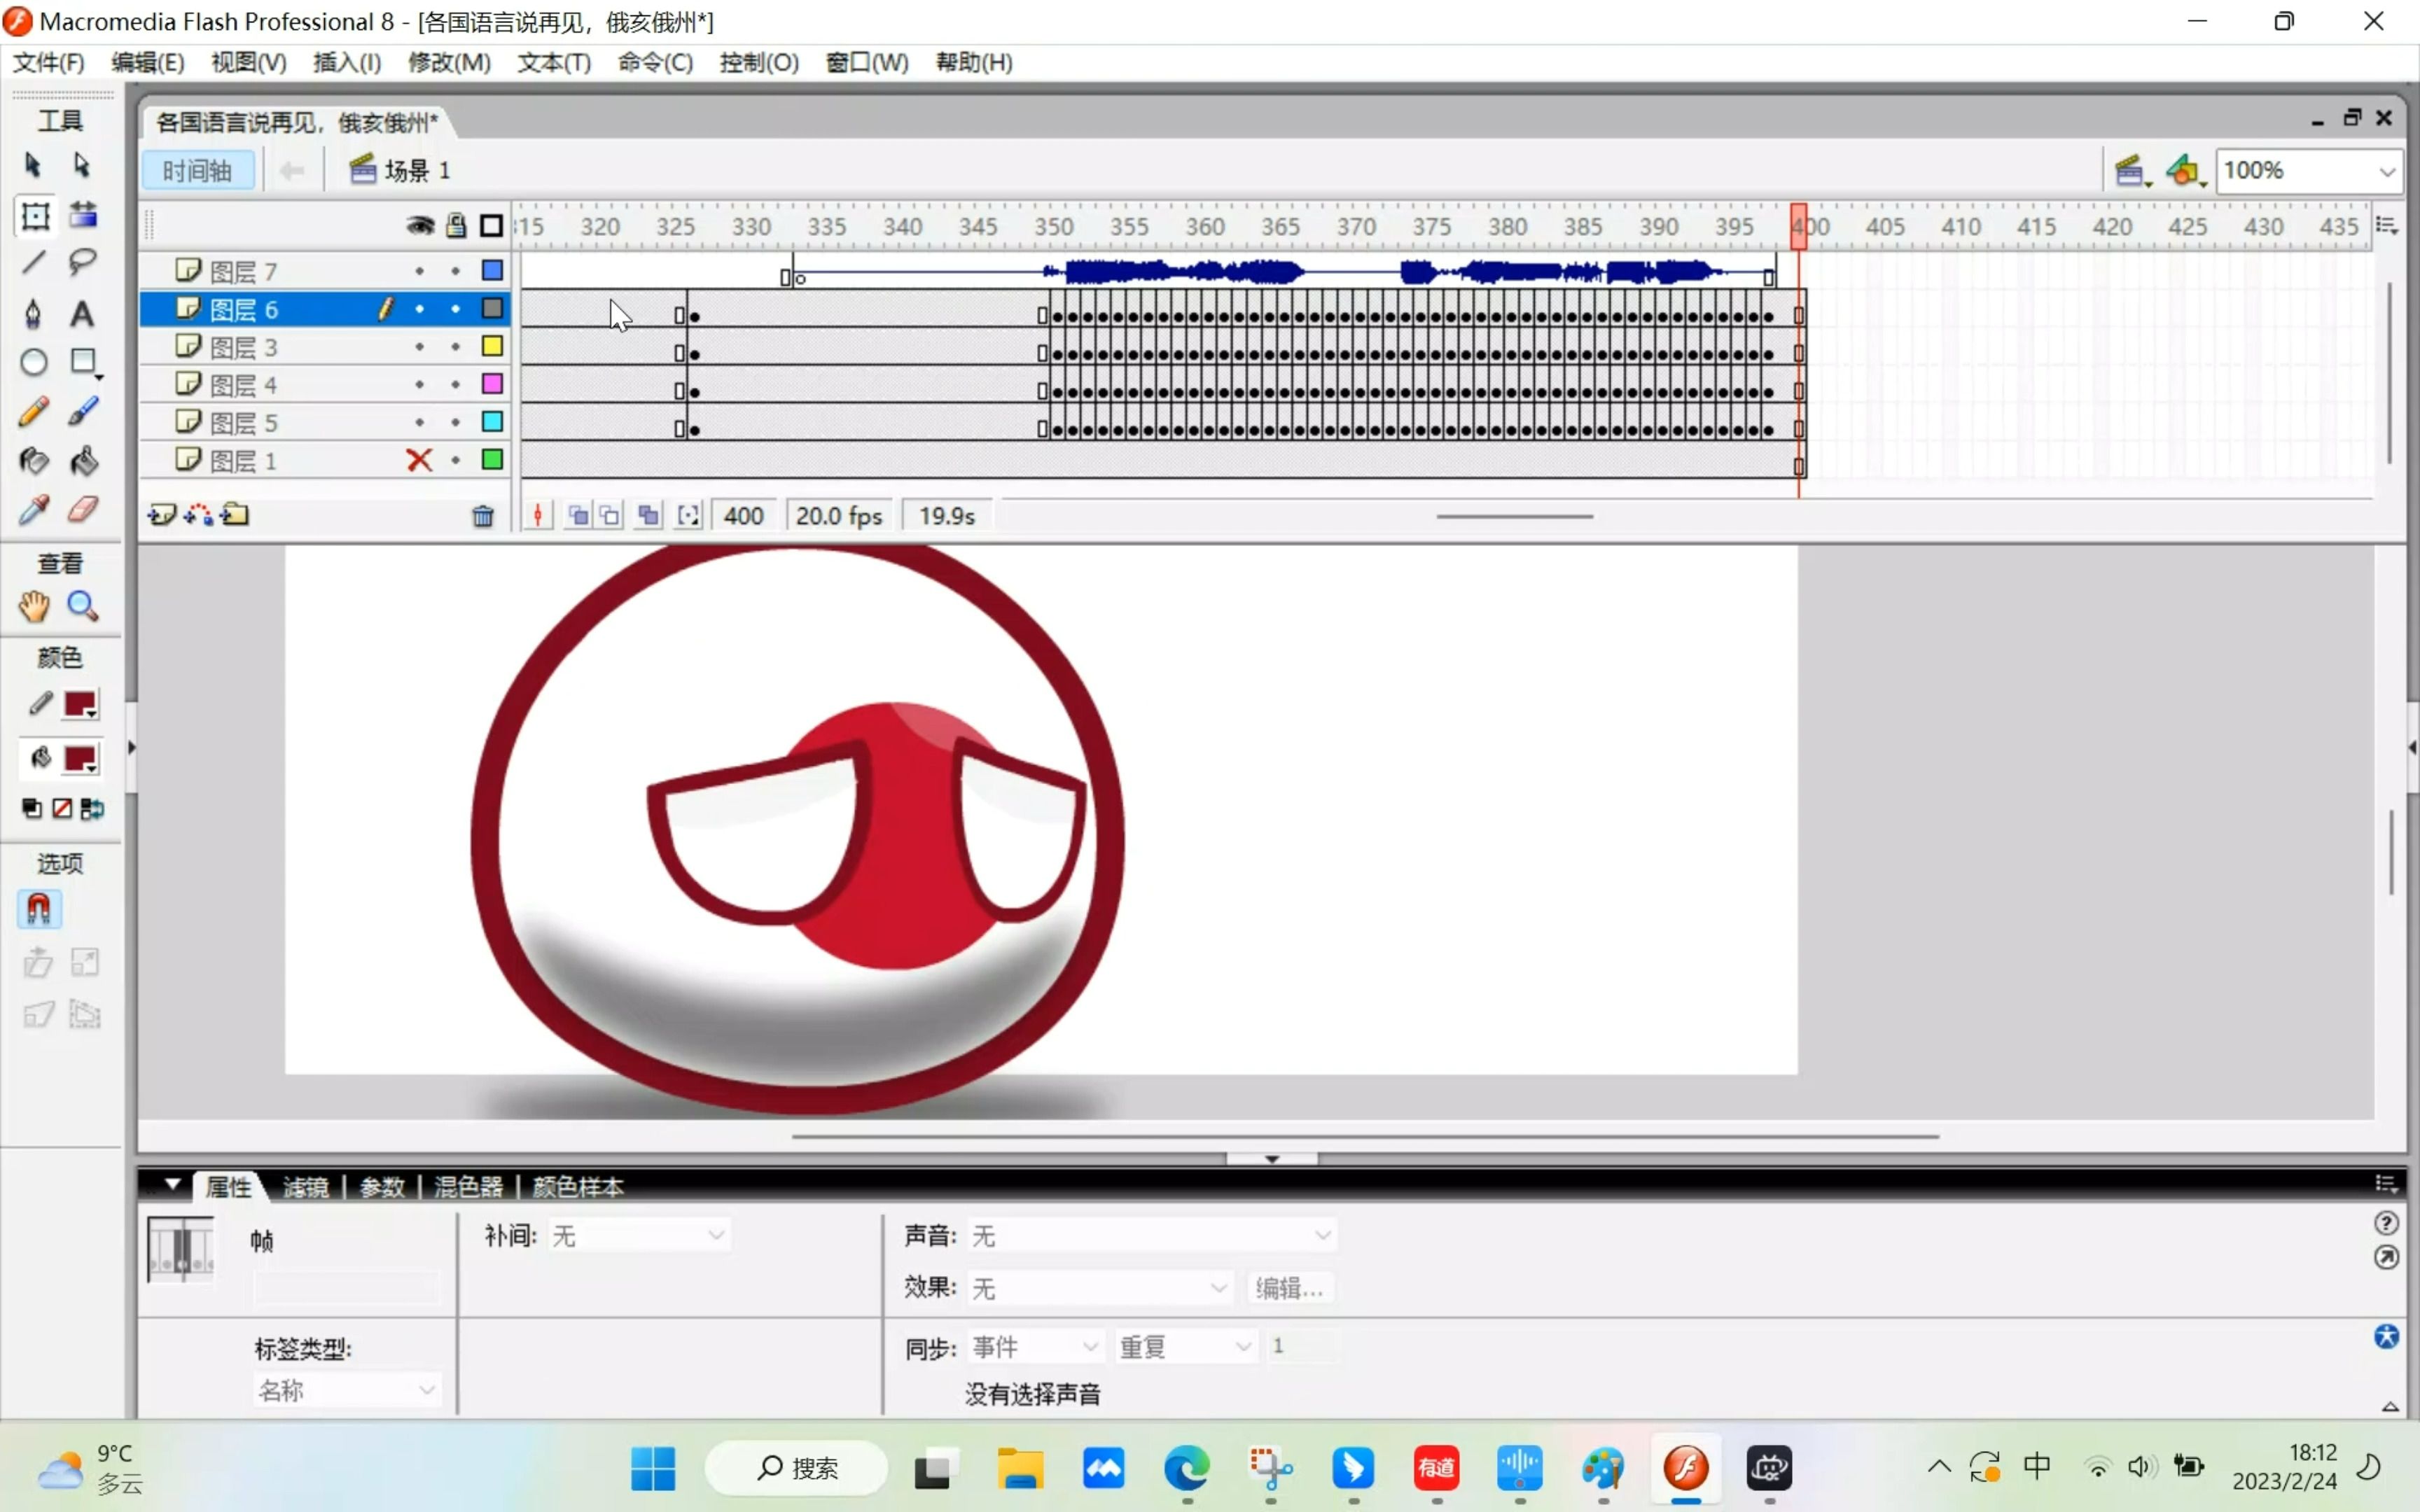Click the Delete Layer trash icon
2420x1512 pixels.
pyautogui.click(x=483, y=516)
